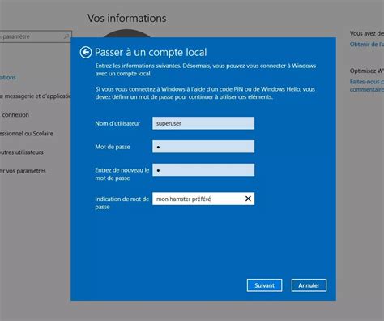Click the Nom d'utilisateur label
The width and height of the screenshot is (384, 321).
[x=117, y=123]
